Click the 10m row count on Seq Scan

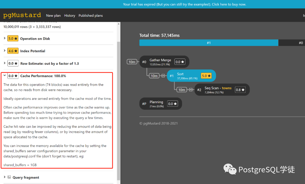pos(182,89)
